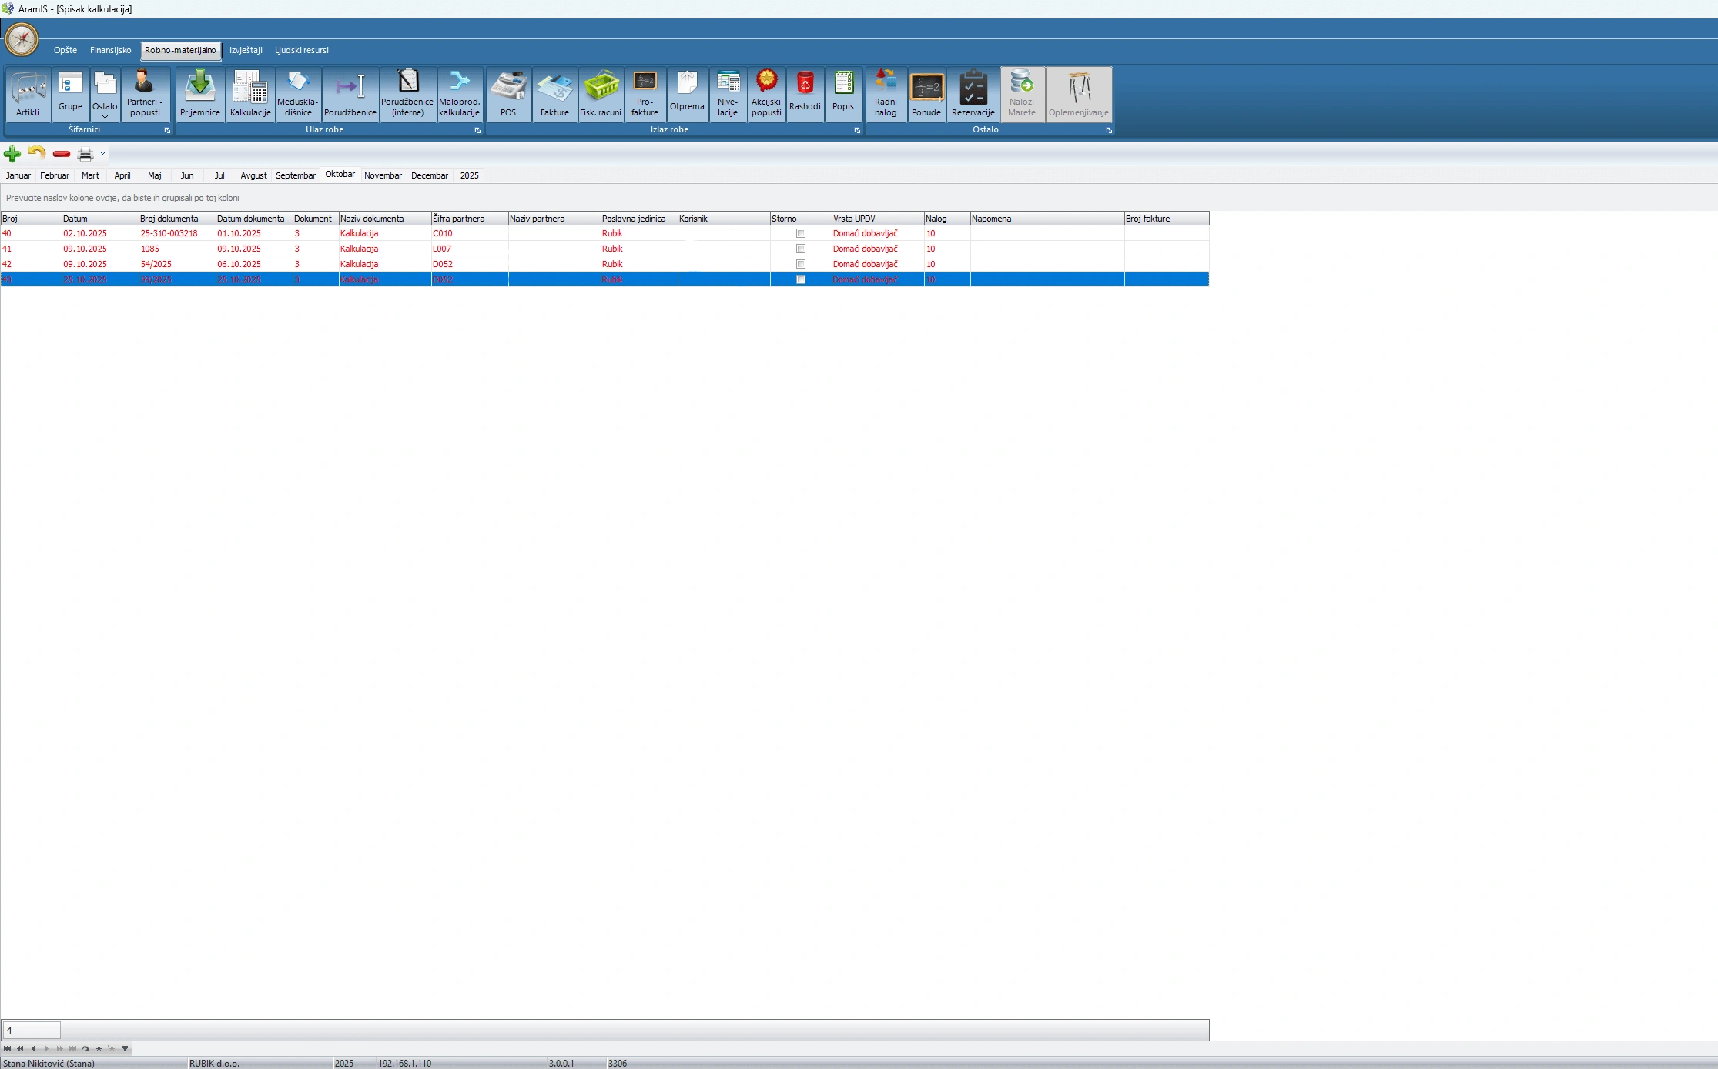The height and width of the screenshot is (1069, 1718).
Task: Open Nivelacije
Action: click(728, 94)
